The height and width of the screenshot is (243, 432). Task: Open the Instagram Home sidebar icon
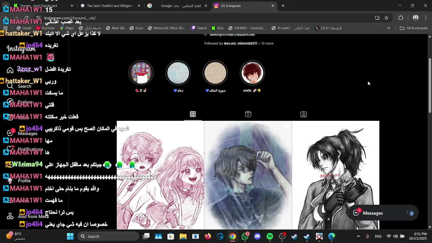pos(10,70)
